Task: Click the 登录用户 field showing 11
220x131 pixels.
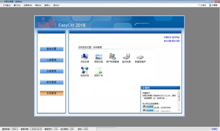Action: [x=56, y=129]
